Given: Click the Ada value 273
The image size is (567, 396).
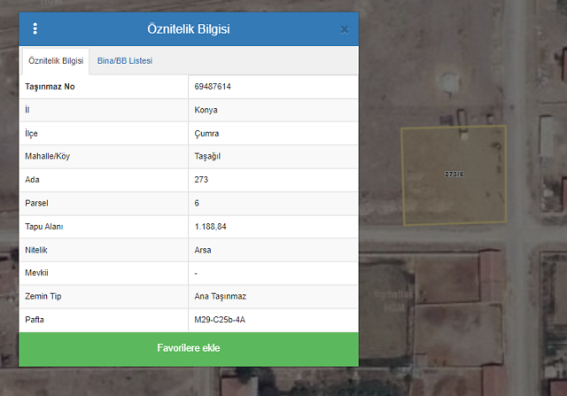Looking at the screenshot, I should coord(201,180).
